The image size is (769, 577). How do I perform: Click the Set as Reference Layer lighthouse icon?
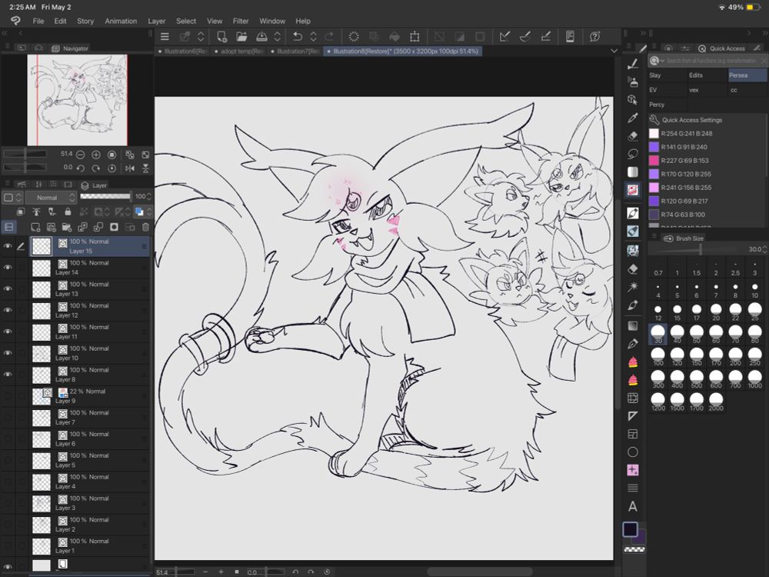coord(36,212)
